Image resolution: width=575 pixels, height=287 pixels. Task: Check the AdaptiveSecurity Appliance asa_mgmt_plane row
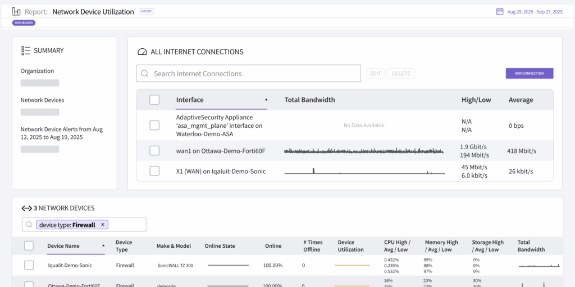tap(154, 125)
